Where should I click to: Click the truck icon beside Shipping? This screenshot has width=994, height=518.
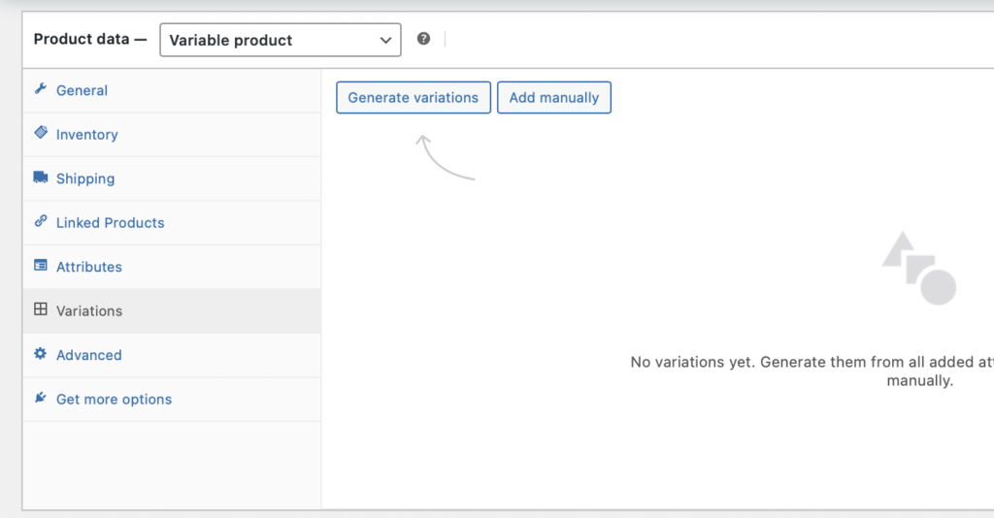pos(40,178)
